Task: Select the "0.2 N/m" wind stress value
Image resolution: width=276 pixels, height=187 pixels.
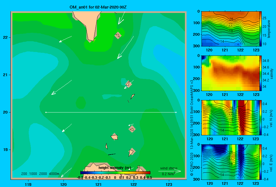Action: [x=168, y=174]
